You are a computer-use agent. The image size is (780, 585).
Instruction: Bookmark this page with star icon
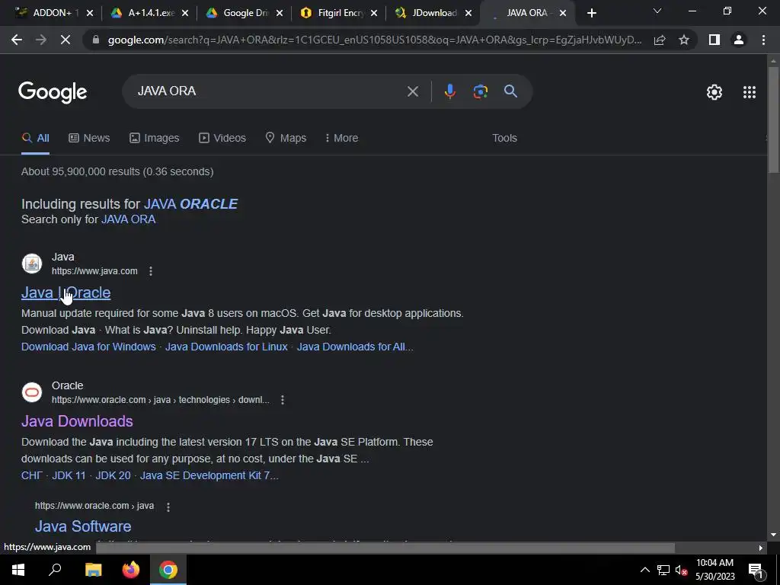click(684, 40)
